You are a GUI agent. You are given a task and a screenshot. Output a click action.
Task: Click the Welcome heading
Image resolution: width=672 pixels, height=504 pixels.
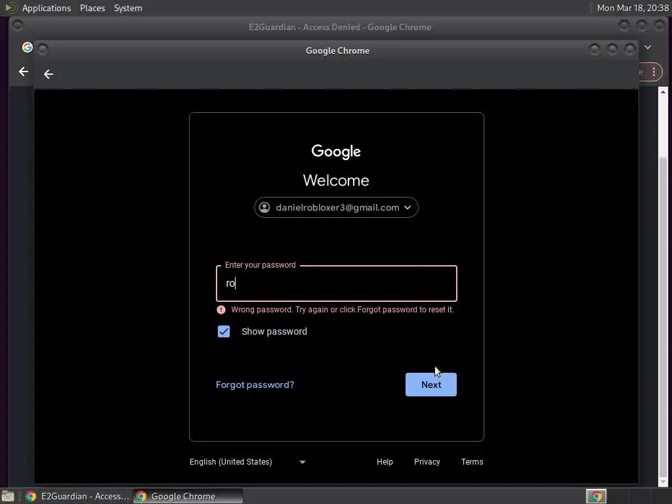point(336,180)
